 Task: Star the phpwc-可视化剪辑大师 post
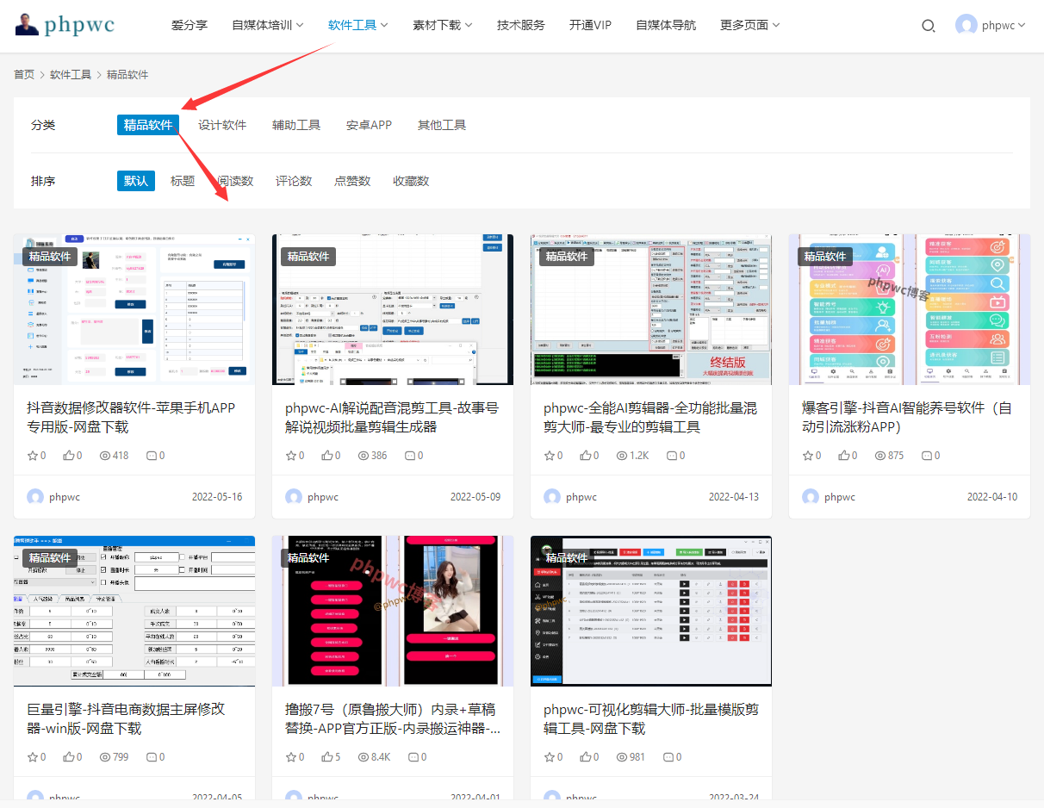550,757
